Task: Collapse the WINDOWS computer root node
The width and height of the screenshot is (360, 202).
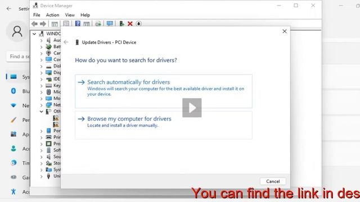Action: click(x=34, y=34)
